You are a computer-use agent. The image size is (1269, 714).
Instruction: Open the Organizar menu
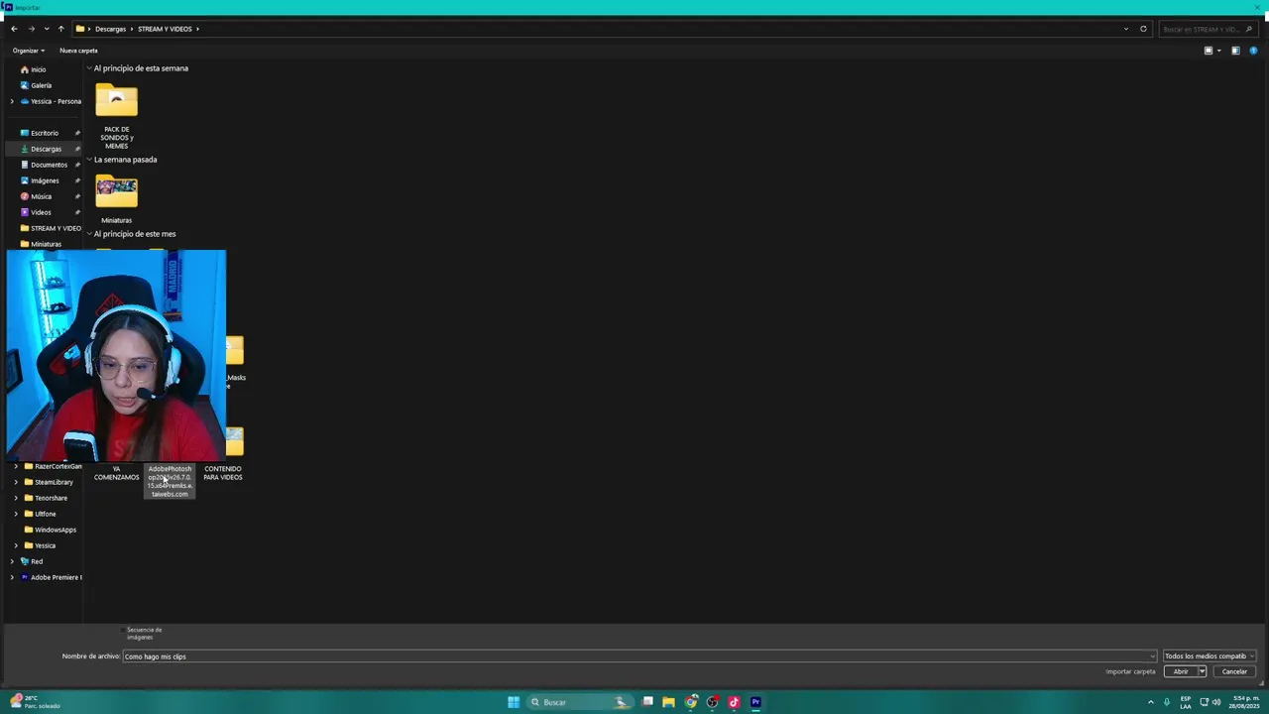[x=29, y=51]
